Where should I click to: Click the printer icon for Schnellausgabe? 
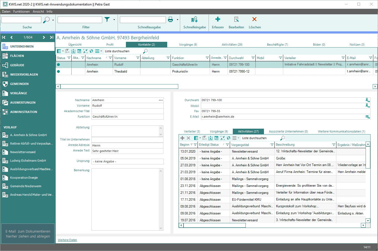point(171,20)
